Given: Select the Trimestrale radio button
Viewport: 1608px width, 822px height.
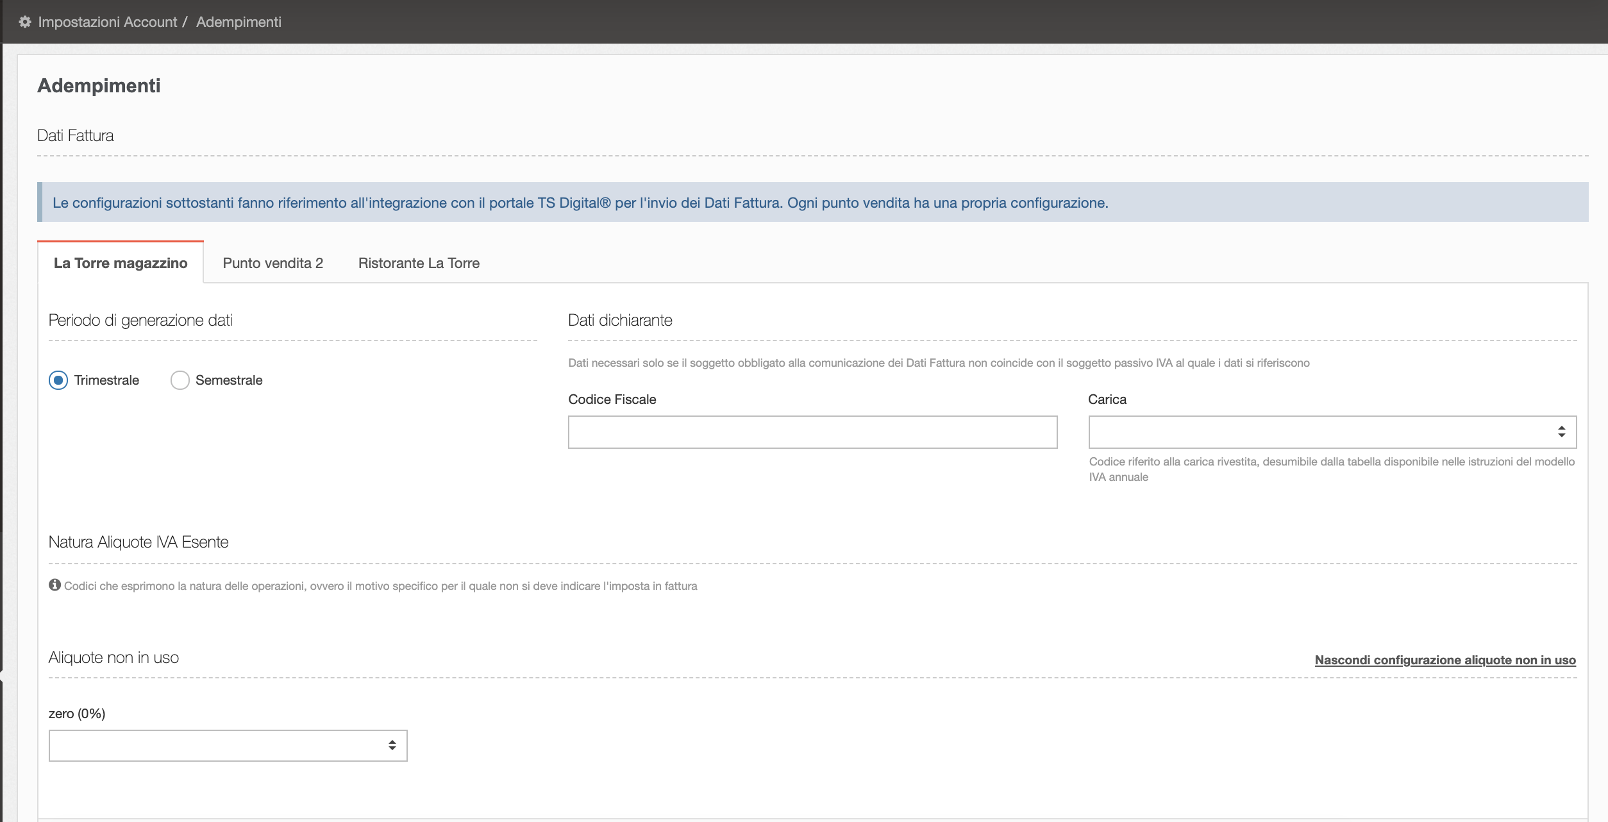Looking at the screenshot, I should 58,380.
